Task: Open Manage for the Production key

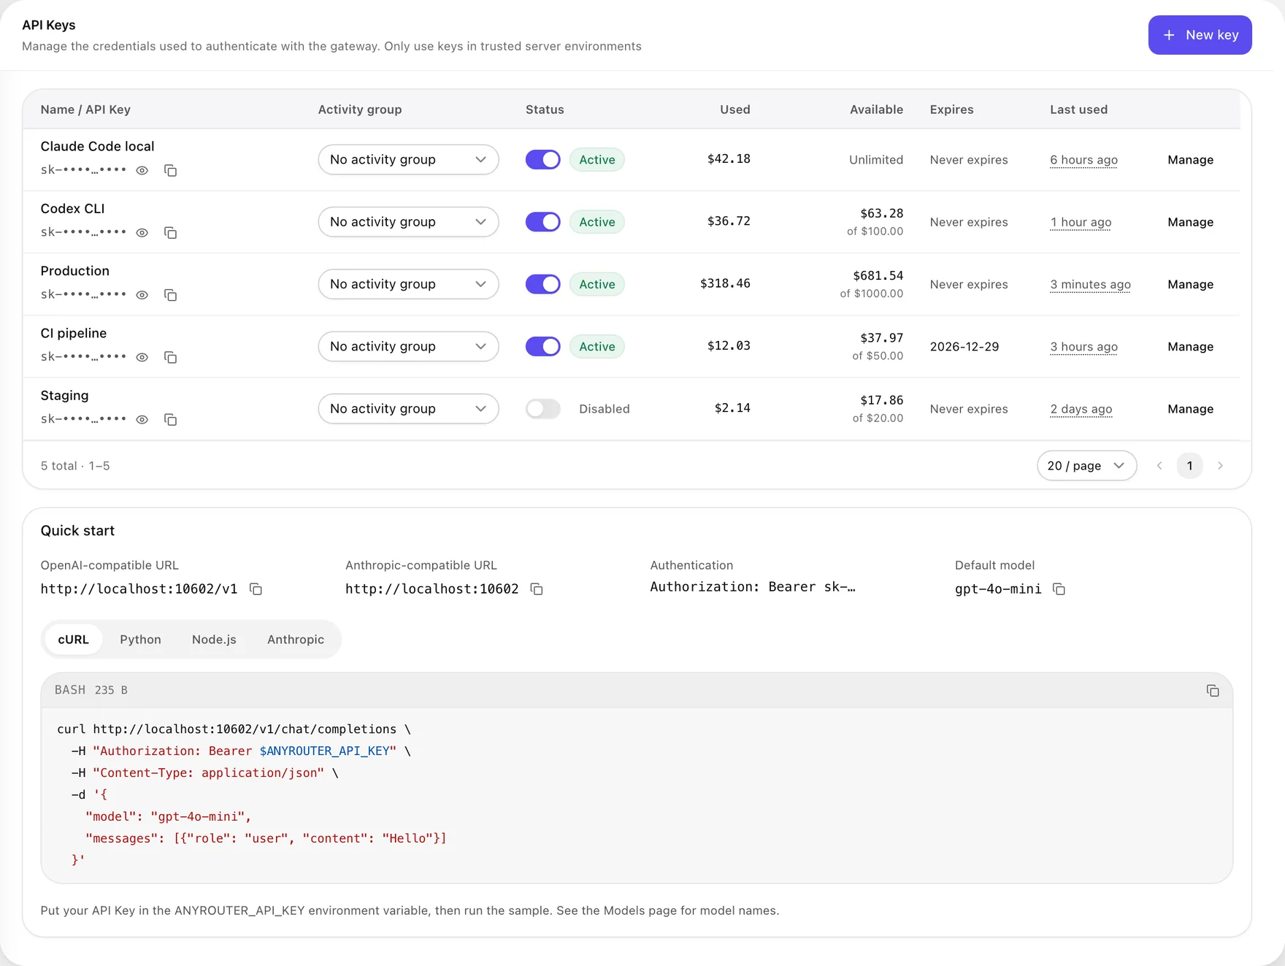Action: click(1190, 284)
